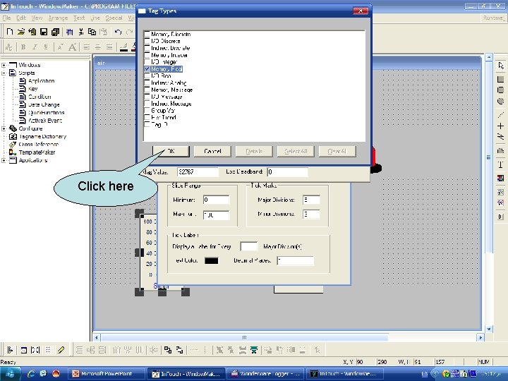Select the Text T tool in right toolbox

(500, 164)
